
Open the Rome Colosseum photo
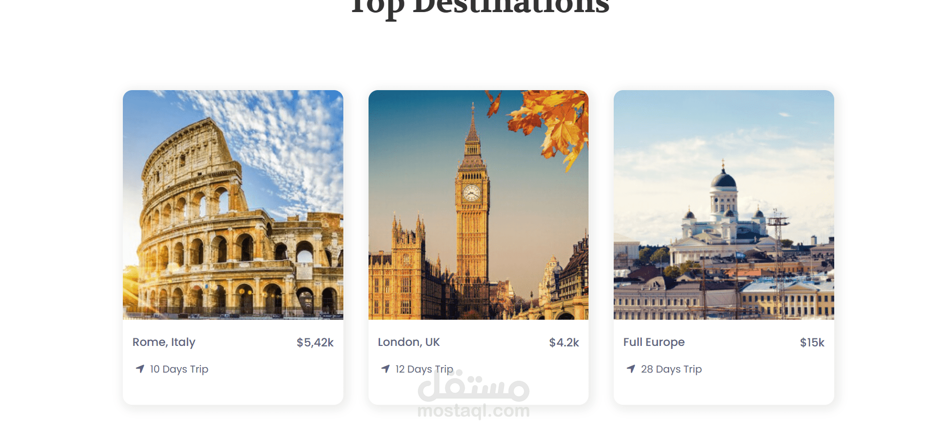coord(233,205)
